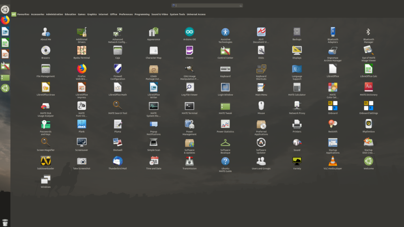404x227 pixels.
Task: Filter by Internet category
Action: point(103,15)
